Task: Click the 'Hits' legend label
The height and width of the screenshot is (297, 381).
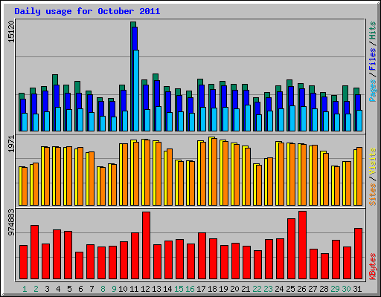Action: coord(373,30)
